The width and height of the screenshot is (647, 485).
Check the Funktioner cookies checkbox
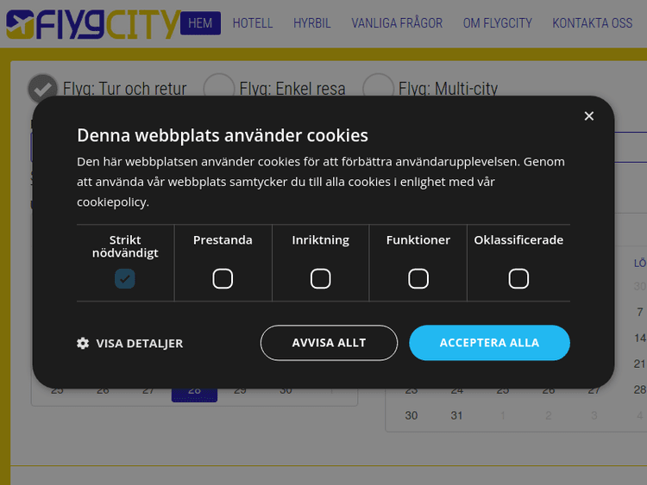coord(418,278)
